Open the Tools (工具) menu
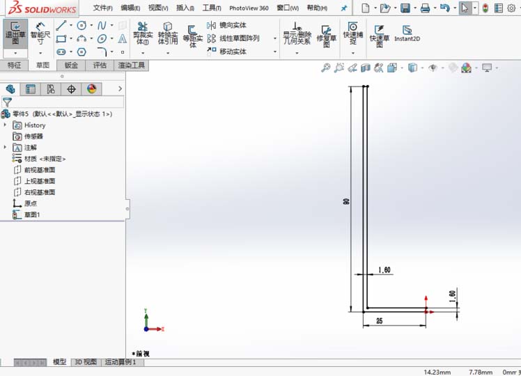This screenshot has height=376, width=521. (212, 8)
